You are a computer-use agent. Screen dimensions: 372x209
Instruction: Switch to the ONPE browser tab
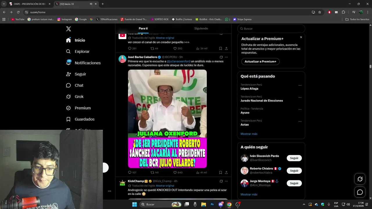point(30,4)
